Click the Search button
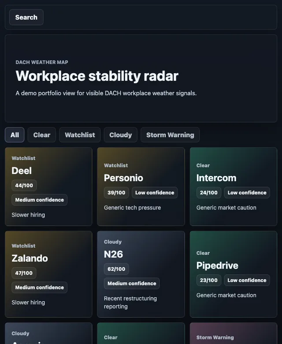This screenshot has height=344, width=282. pos(26,17)
